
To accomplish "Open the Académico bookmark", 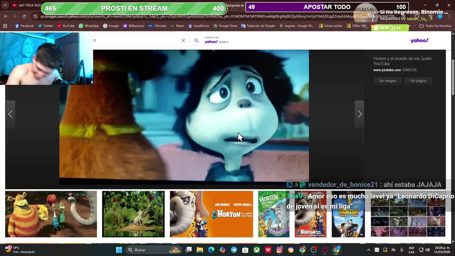I will [198, 26].
